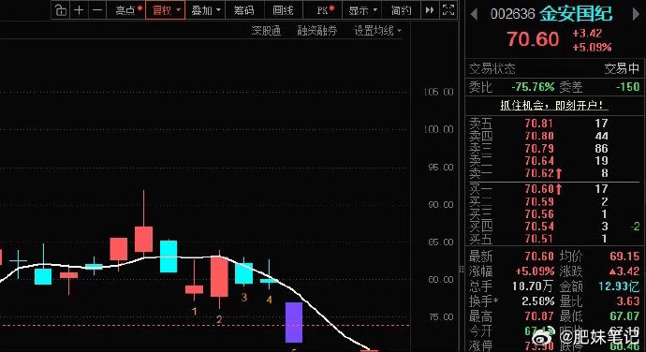Go to next stock with right arrow
The width and height of the screenshot is (646, 352).
coord(636,15)
